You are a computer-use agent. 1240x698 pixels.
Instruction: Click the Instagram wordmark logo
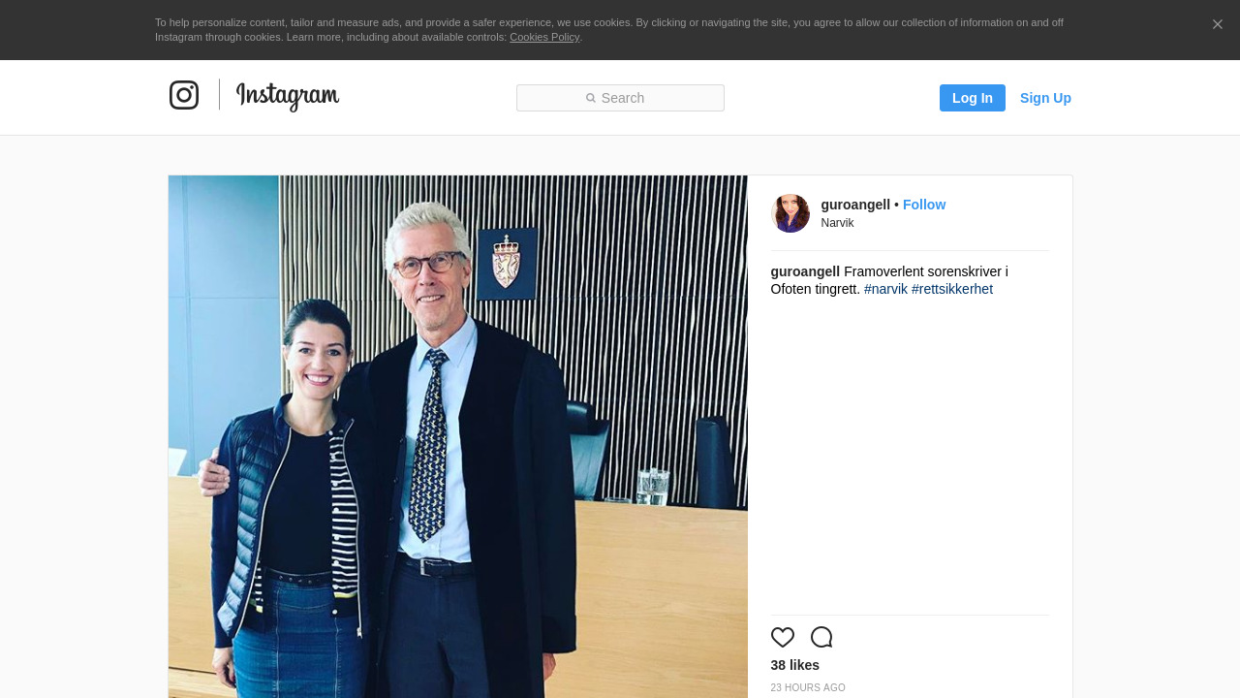288,96
